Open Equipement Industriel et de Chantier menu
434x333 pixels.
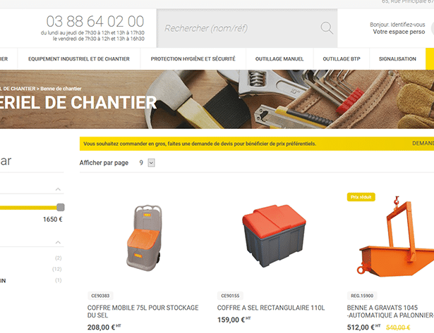tap(79, 59)
